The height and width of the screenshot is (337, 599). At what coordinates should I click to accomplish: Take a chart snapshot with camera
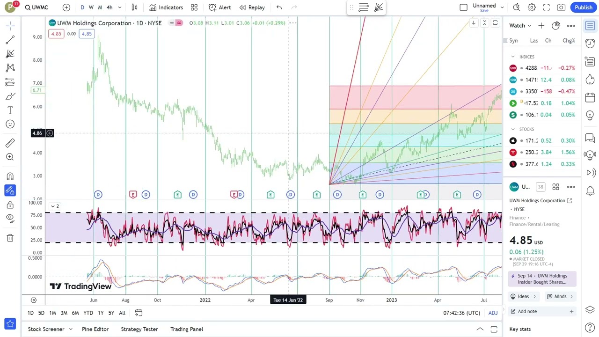pyautogui.click(x=561, y=7)
